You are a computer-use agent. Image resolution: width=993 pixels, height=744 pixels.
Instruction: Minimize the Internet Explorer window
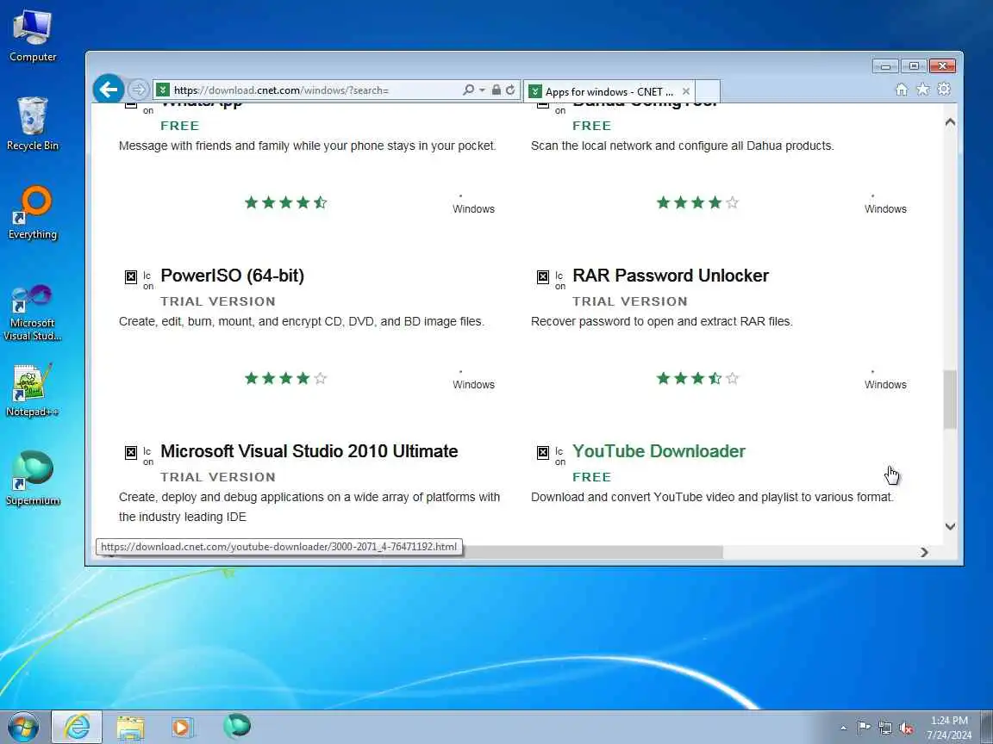click(885, 65)
